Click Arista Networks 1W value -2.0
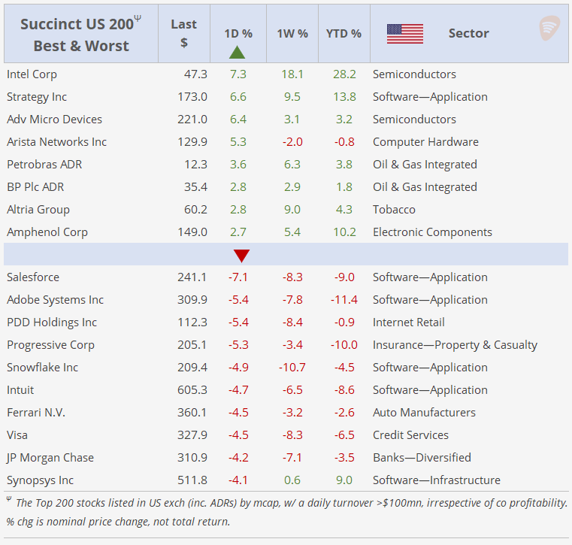Viewport: 572px width, 545px height. pyautogui.click(x=292, y=142)
